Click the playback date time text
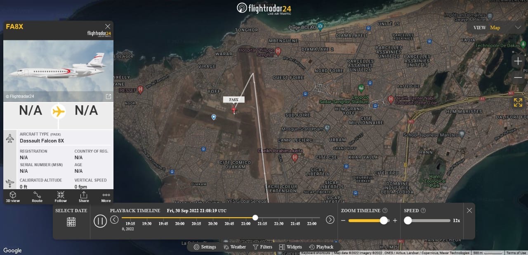This screenshot has width=528, height=255. pos(197,211)
